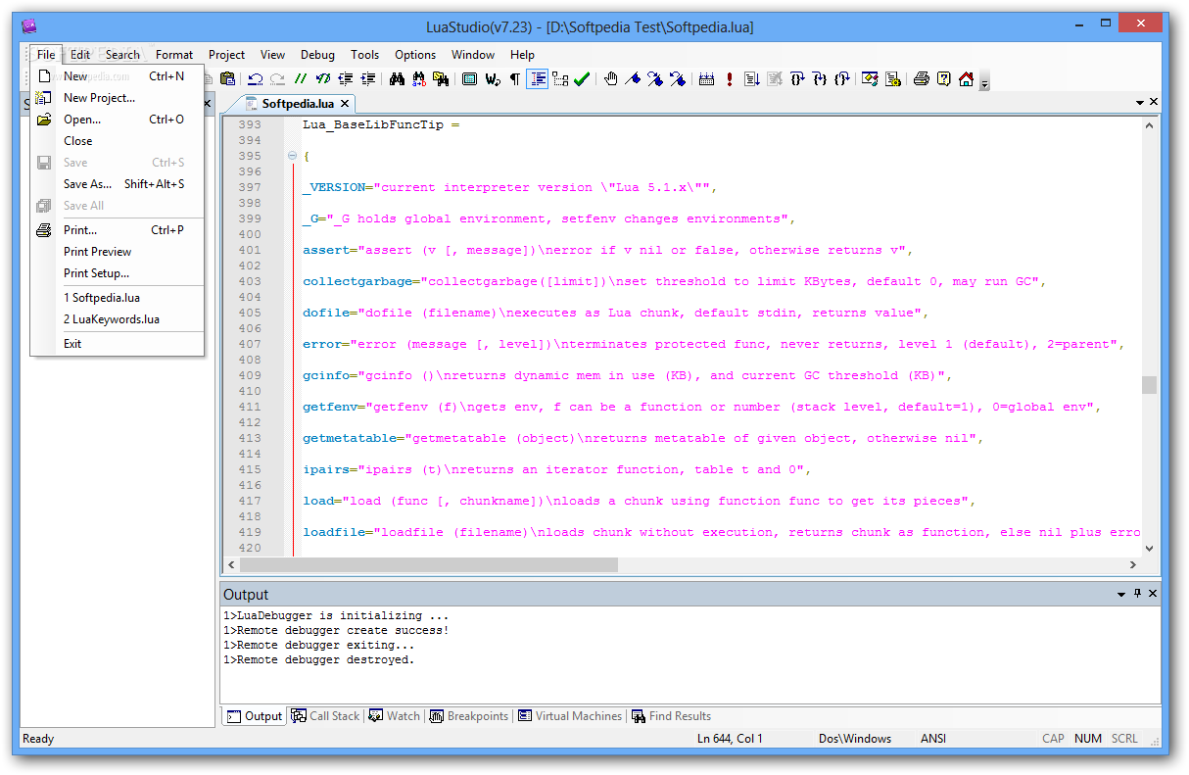Click the Undo arrow icon
The image size is (1189, 775).
pyautogui.click(x=256, y=79)
